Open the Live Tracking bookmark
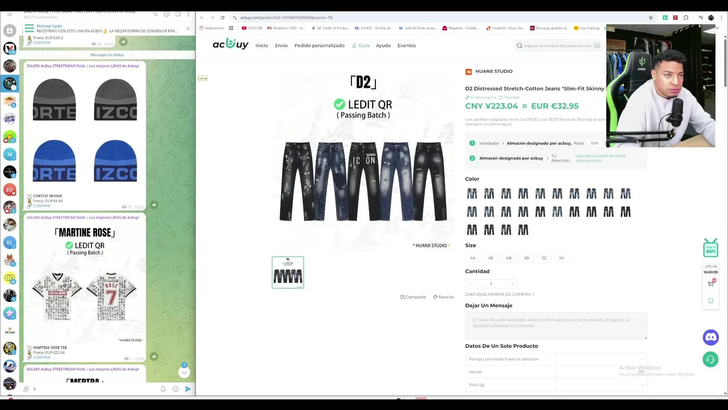The height and width of the screenshot is (410, 728). (x=586, y=28)
